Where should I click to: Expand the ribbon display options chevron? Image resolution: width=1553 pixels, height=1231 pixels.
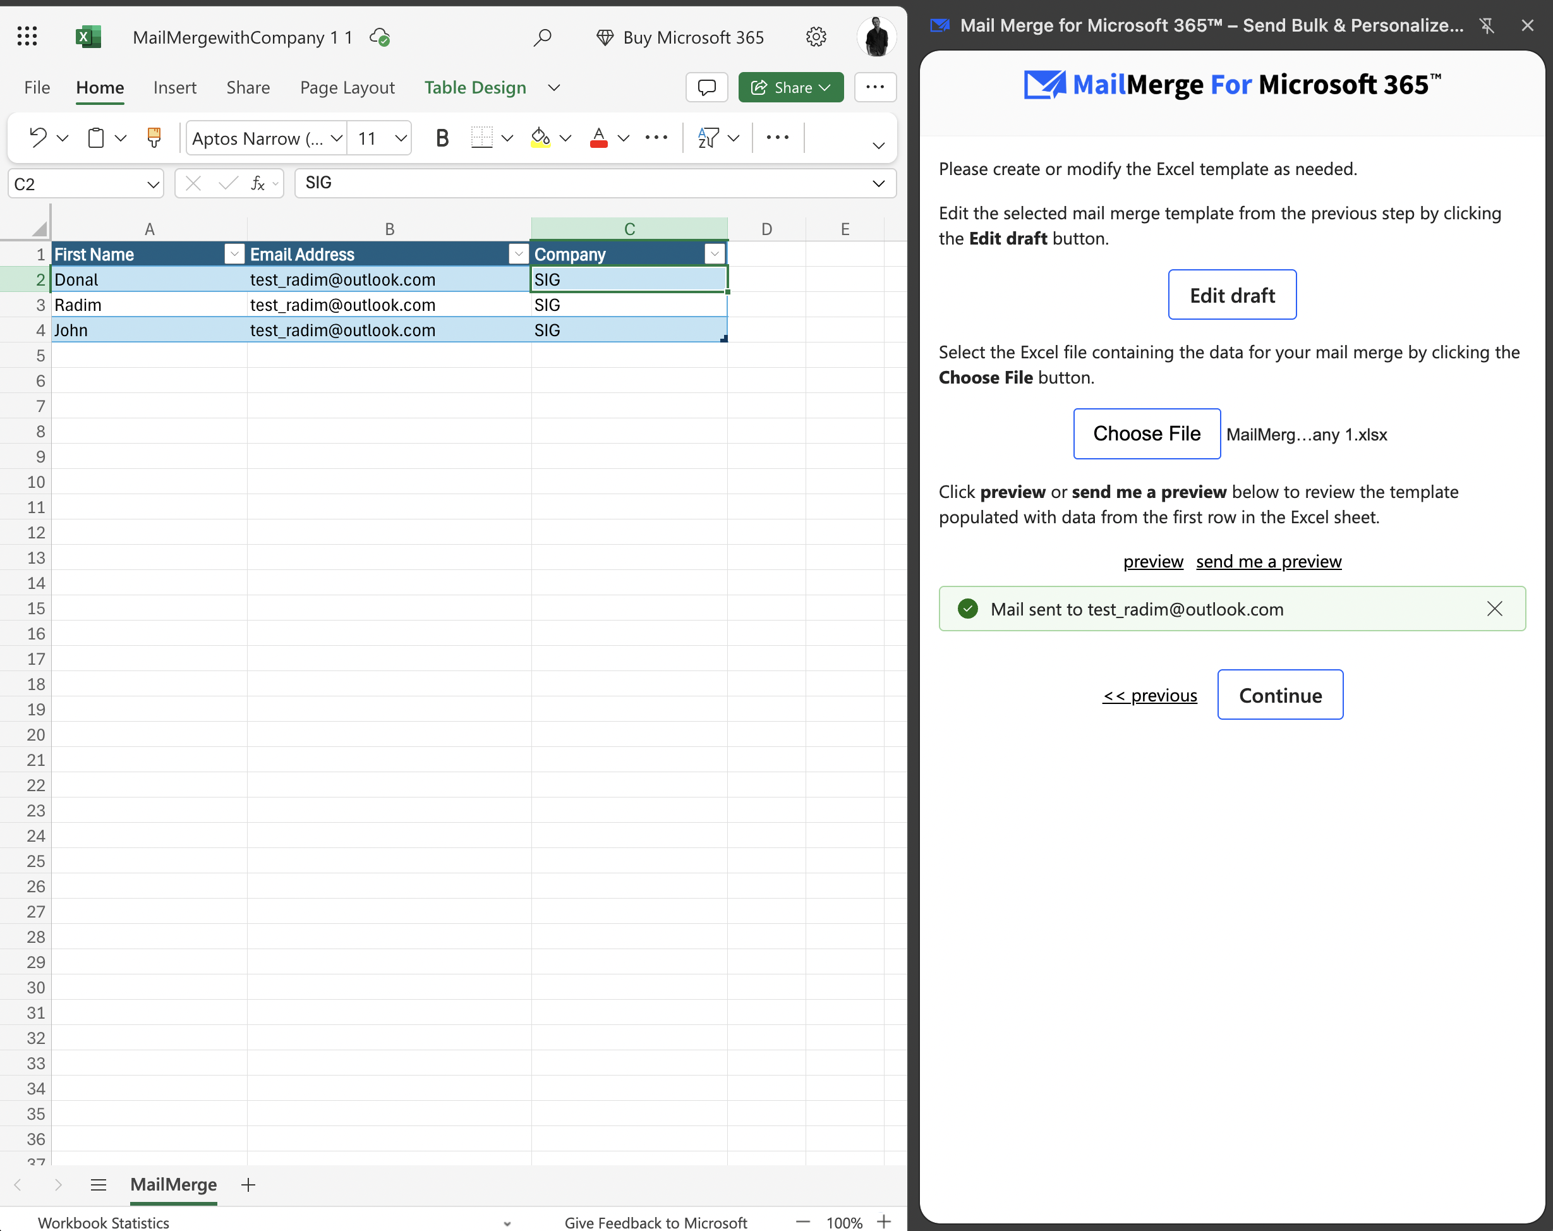pyautogui.click(x=878, y=145)
